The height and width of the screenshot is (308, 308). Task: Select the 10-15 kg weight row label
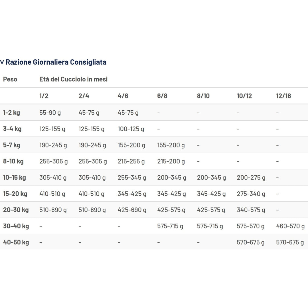click(14, 178)
